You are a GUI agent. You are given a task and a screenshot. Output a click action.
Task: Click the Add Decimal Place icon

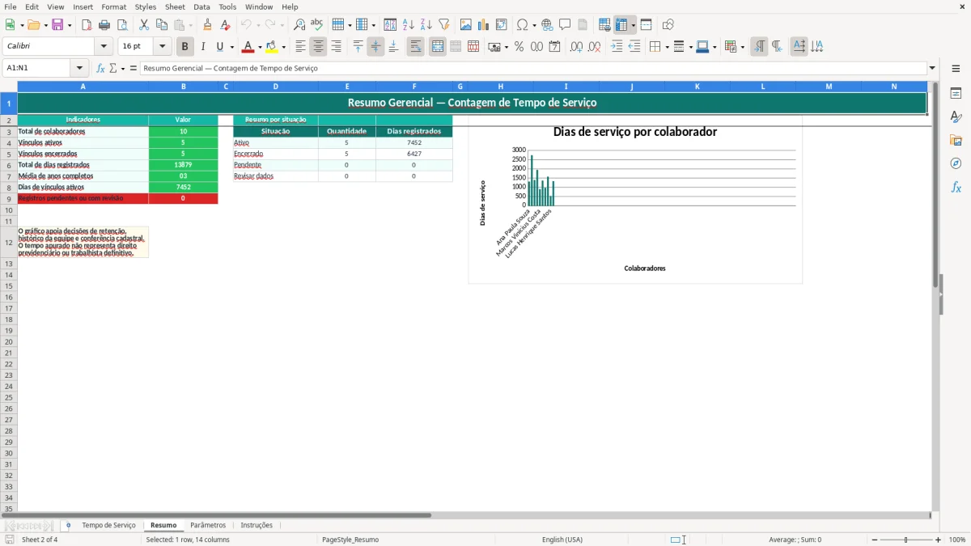point(576,47)
